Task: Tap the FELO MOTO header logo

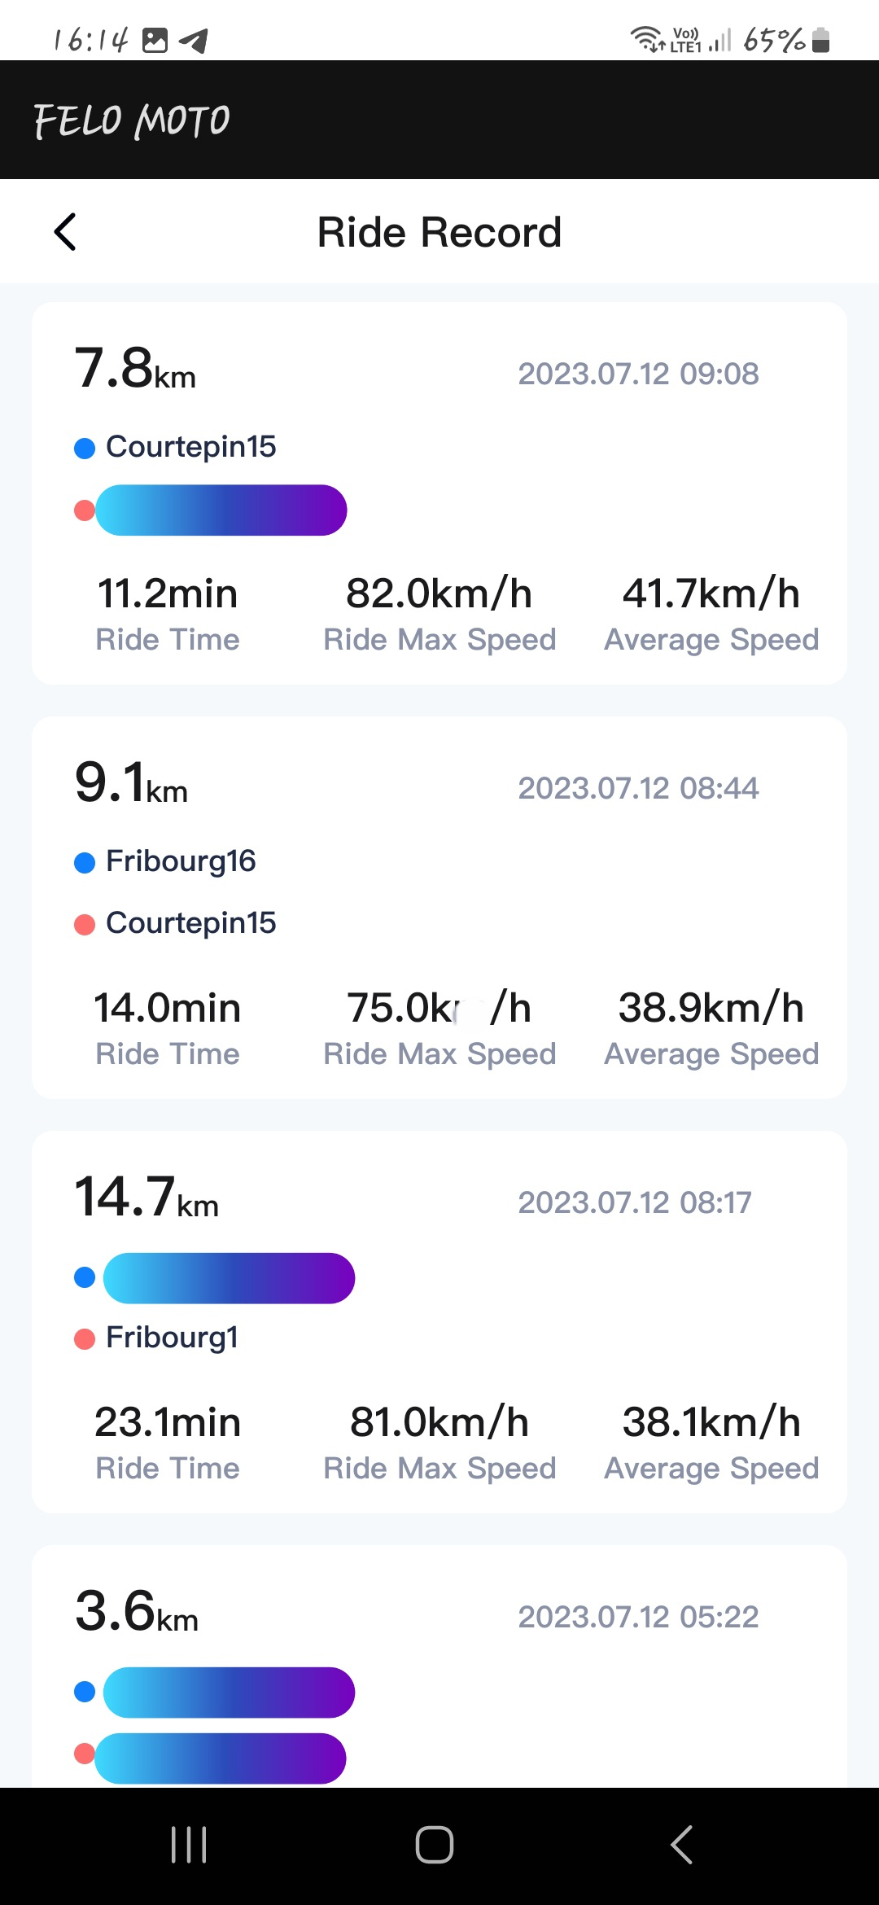Action: pyautogui.click(x=132, y=120)
